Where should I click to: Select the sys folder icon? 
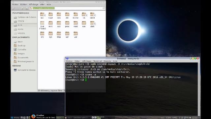tap(50, 33)
